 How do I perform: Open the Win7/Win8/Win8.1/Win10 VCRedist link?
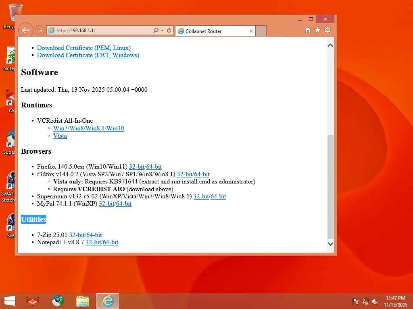point(88,128)
